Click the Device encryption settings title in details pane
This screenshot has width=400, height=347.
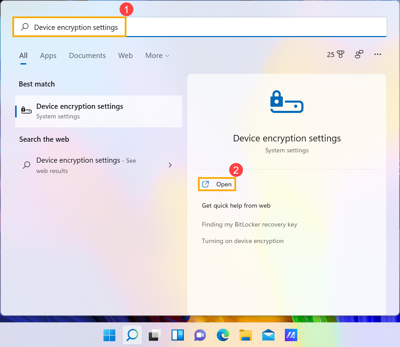coord(287,138)
